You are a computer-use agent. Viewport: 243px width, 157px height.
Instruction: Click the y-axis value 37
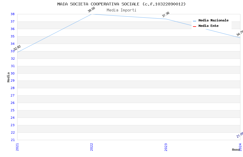13,21
